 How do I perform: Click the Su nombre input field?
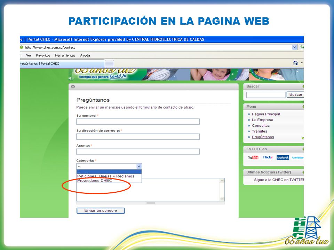[138, 122]
